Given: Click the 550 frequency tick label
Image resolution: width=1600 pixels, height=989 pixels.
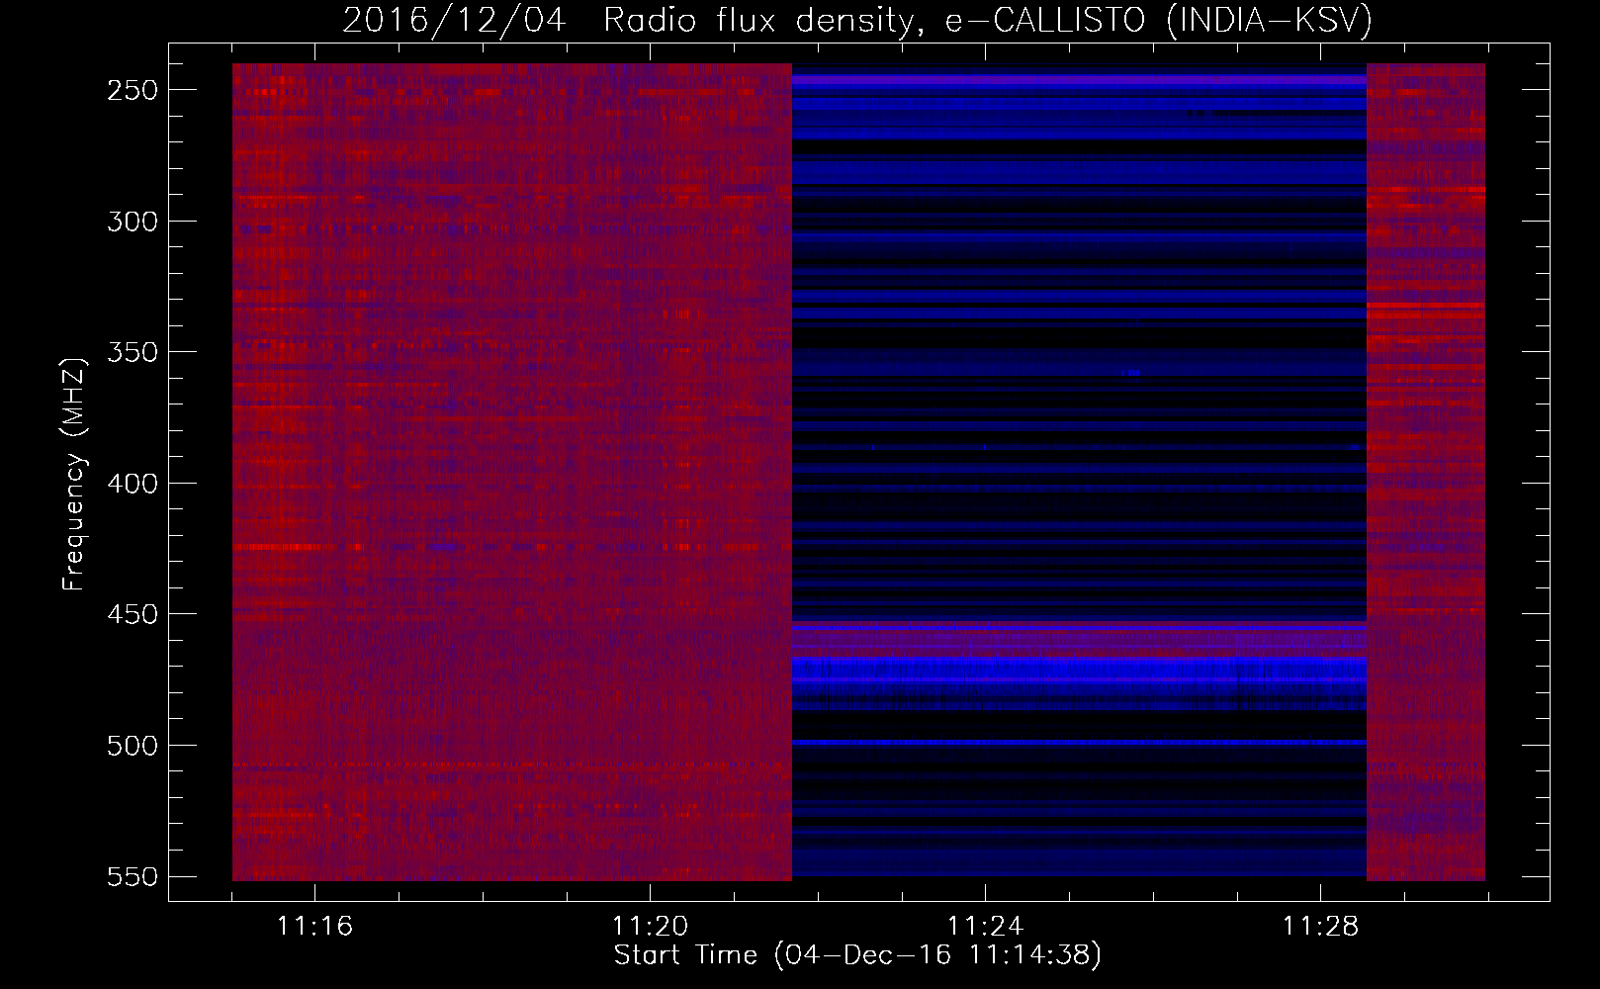Looking at the screenshot, I should pyautogui.click(x=133, y=877).
